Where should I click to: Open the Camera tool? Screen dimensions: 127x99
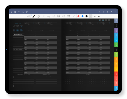coord(63,16)
